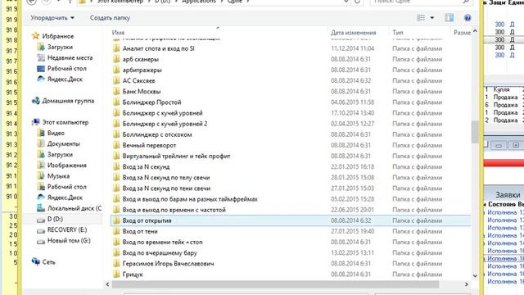Select Вход и выход по барам folder
Viewport: 524px width, 295px height.
point(190,199)
